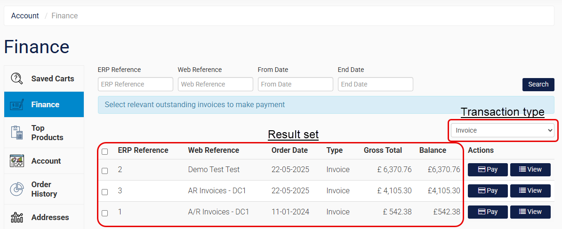
Task: Click the Account breadcrumb link
Action: (x=25, y=16)
